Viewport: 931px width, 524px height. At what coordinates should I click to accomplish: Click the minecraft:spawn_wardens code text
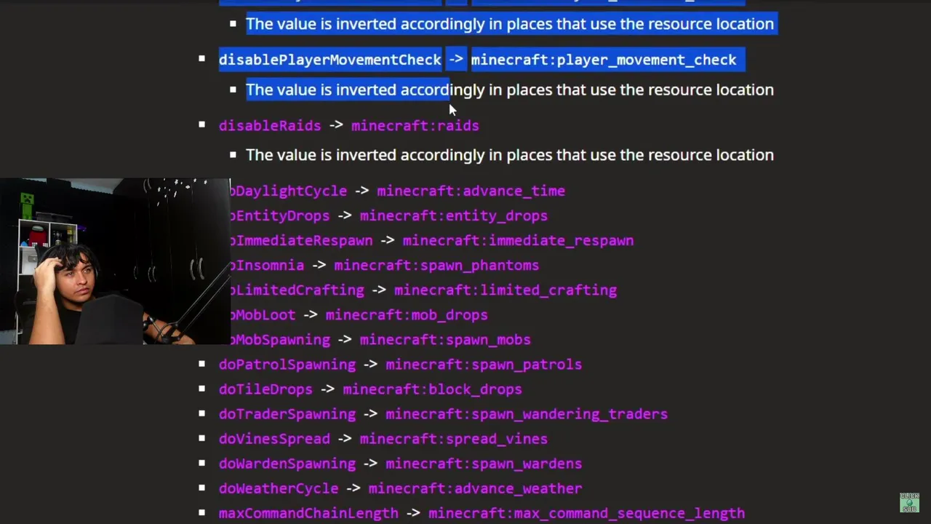tap(484, 463)
